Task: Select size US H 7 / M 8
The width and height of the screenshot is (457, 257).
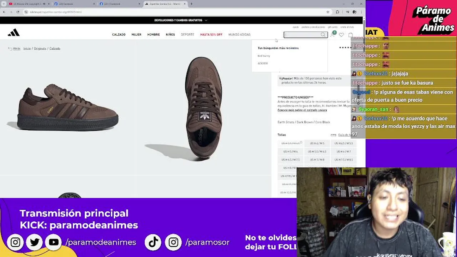Action: (317, 160)
